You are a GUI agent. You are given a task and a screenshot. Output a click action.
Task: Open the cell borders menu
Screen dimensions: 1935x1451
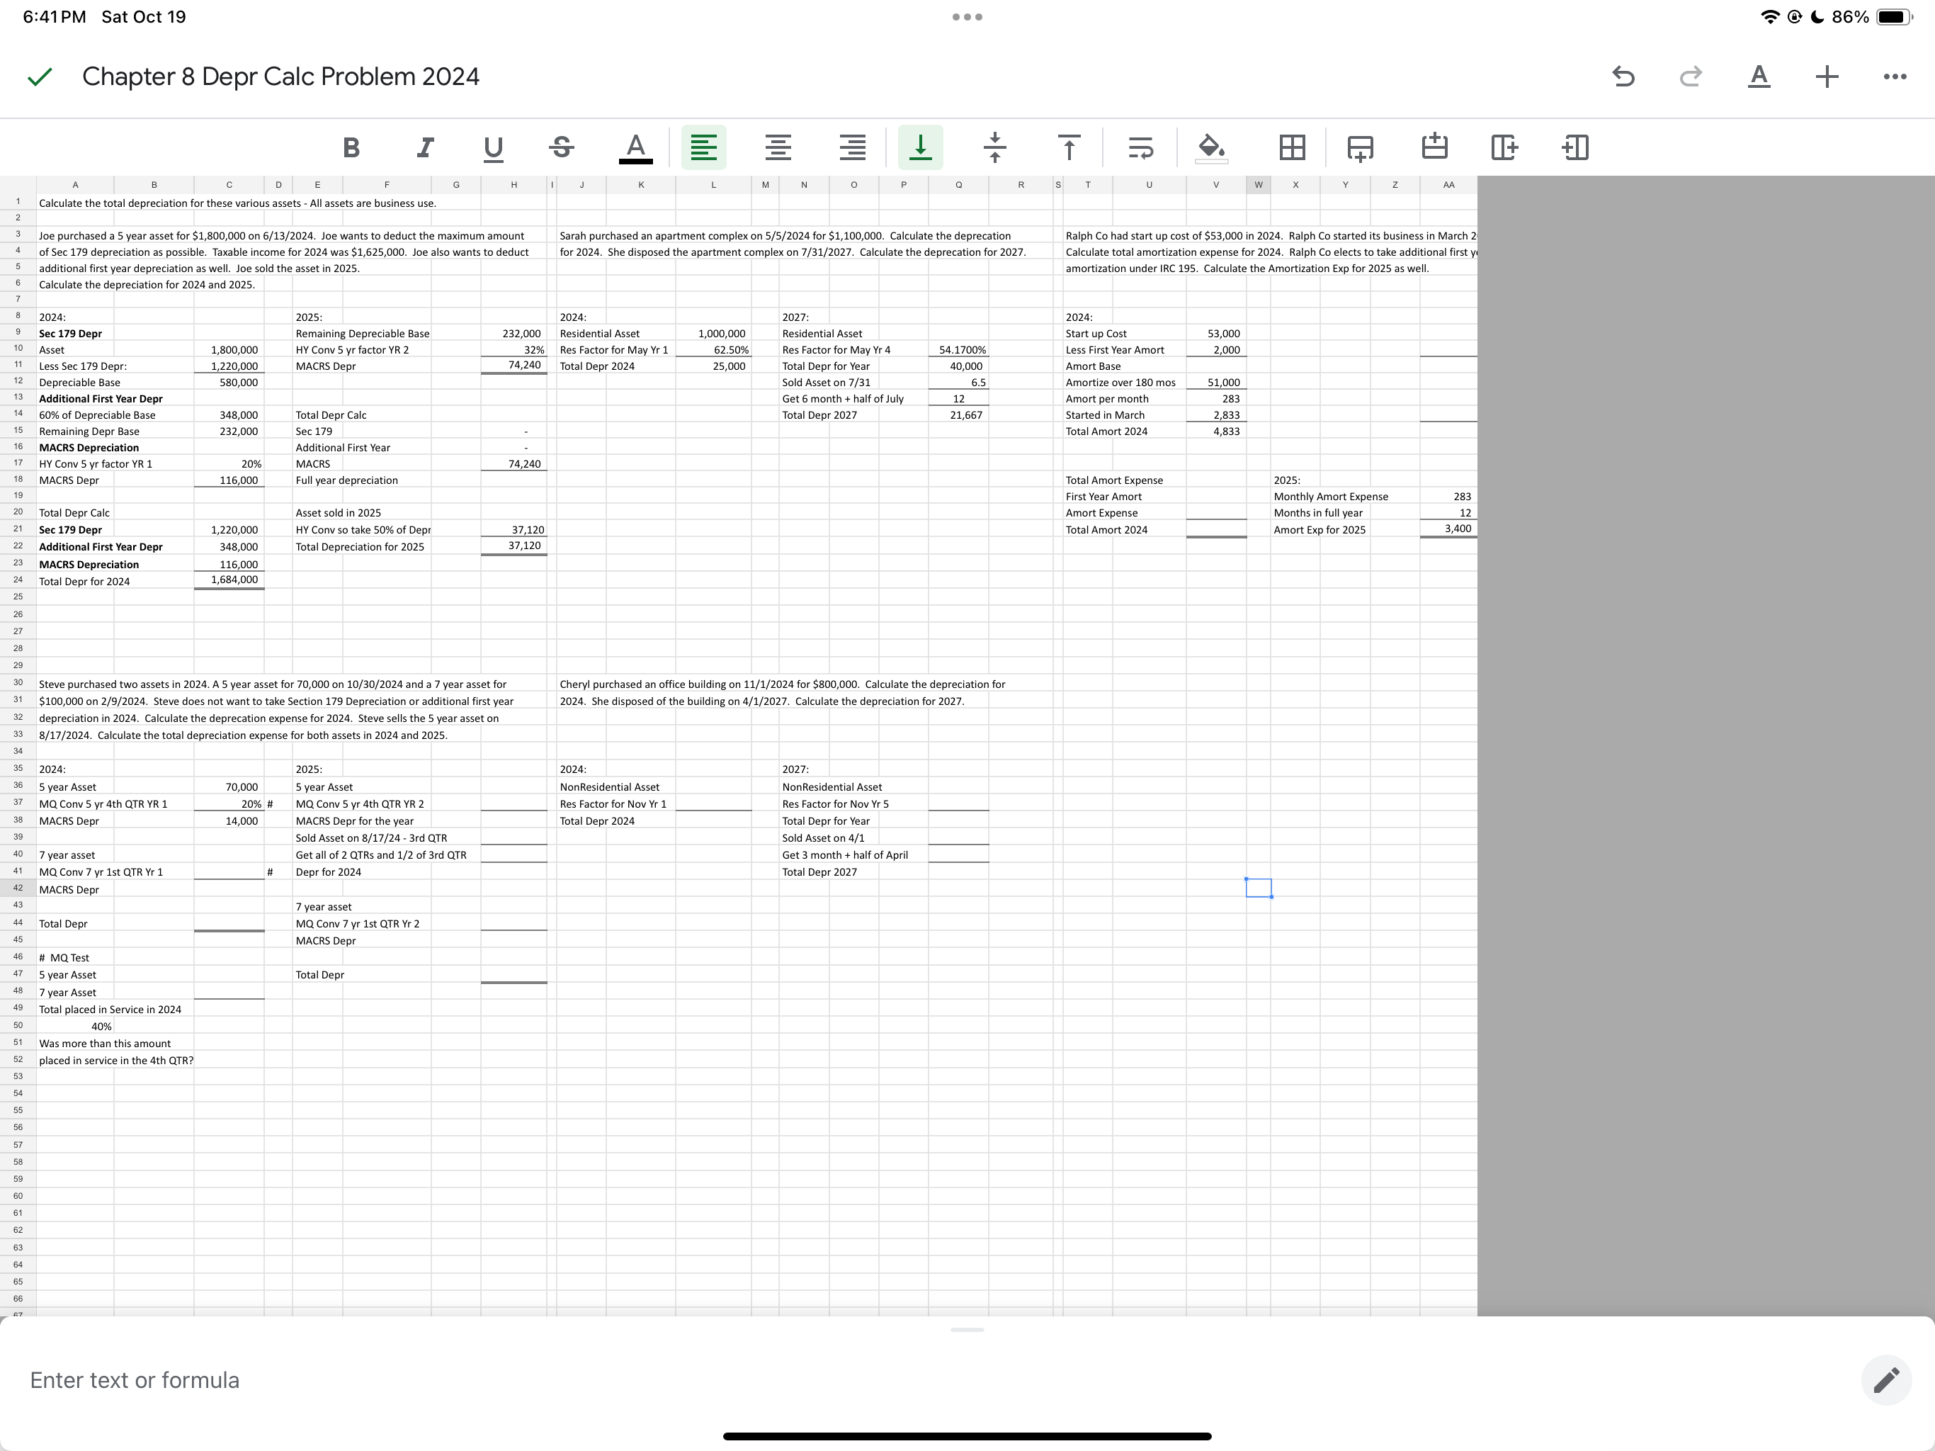[1292, 147]
